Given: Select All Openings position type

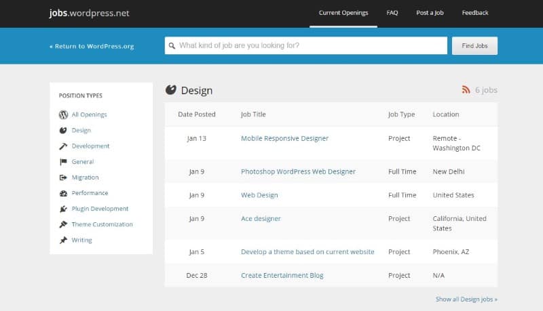Looking at the screenshot, I should [x=89, y=115].
